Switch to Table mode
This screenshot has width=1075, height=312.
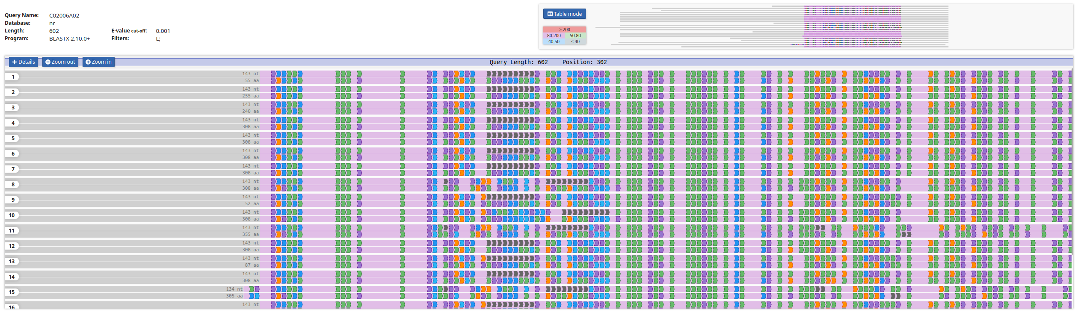(564, 14)
